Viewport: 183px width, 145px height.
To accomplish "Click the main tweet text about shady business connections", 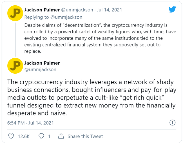I will click(90, 97).
